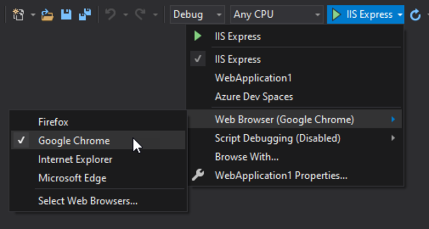Select Firefox as web browser
The height and width of the screenshot is (229, 429).
(98, 122)
